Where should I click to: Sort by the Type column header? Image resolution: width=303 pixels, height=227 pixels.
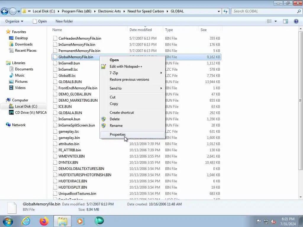pyautogui.click(x=181, y=30)
